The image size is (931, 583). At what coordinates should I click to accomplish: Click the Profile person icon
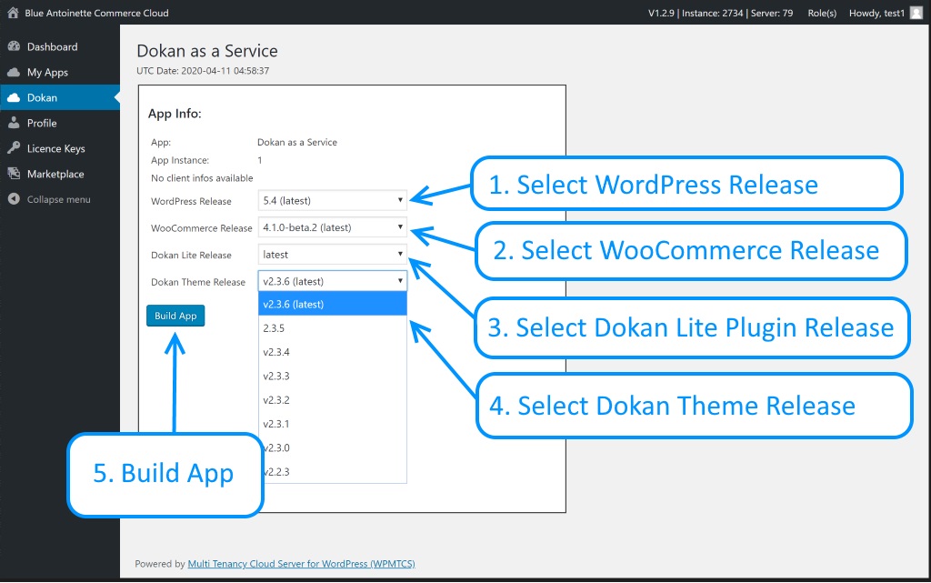click(x=14, y=123)
